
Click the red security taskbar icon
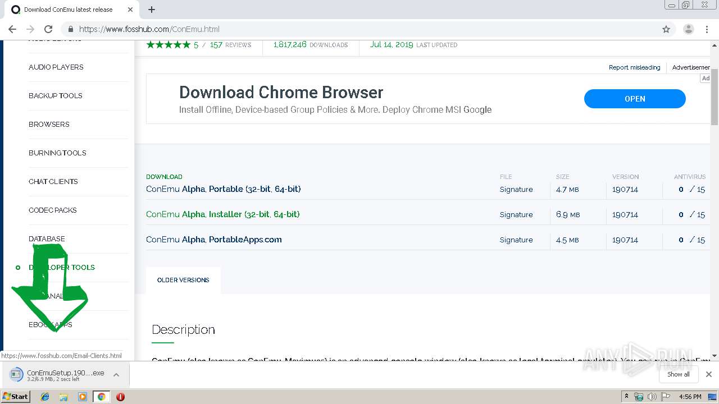pyautogui.click(x=120, y=397)
